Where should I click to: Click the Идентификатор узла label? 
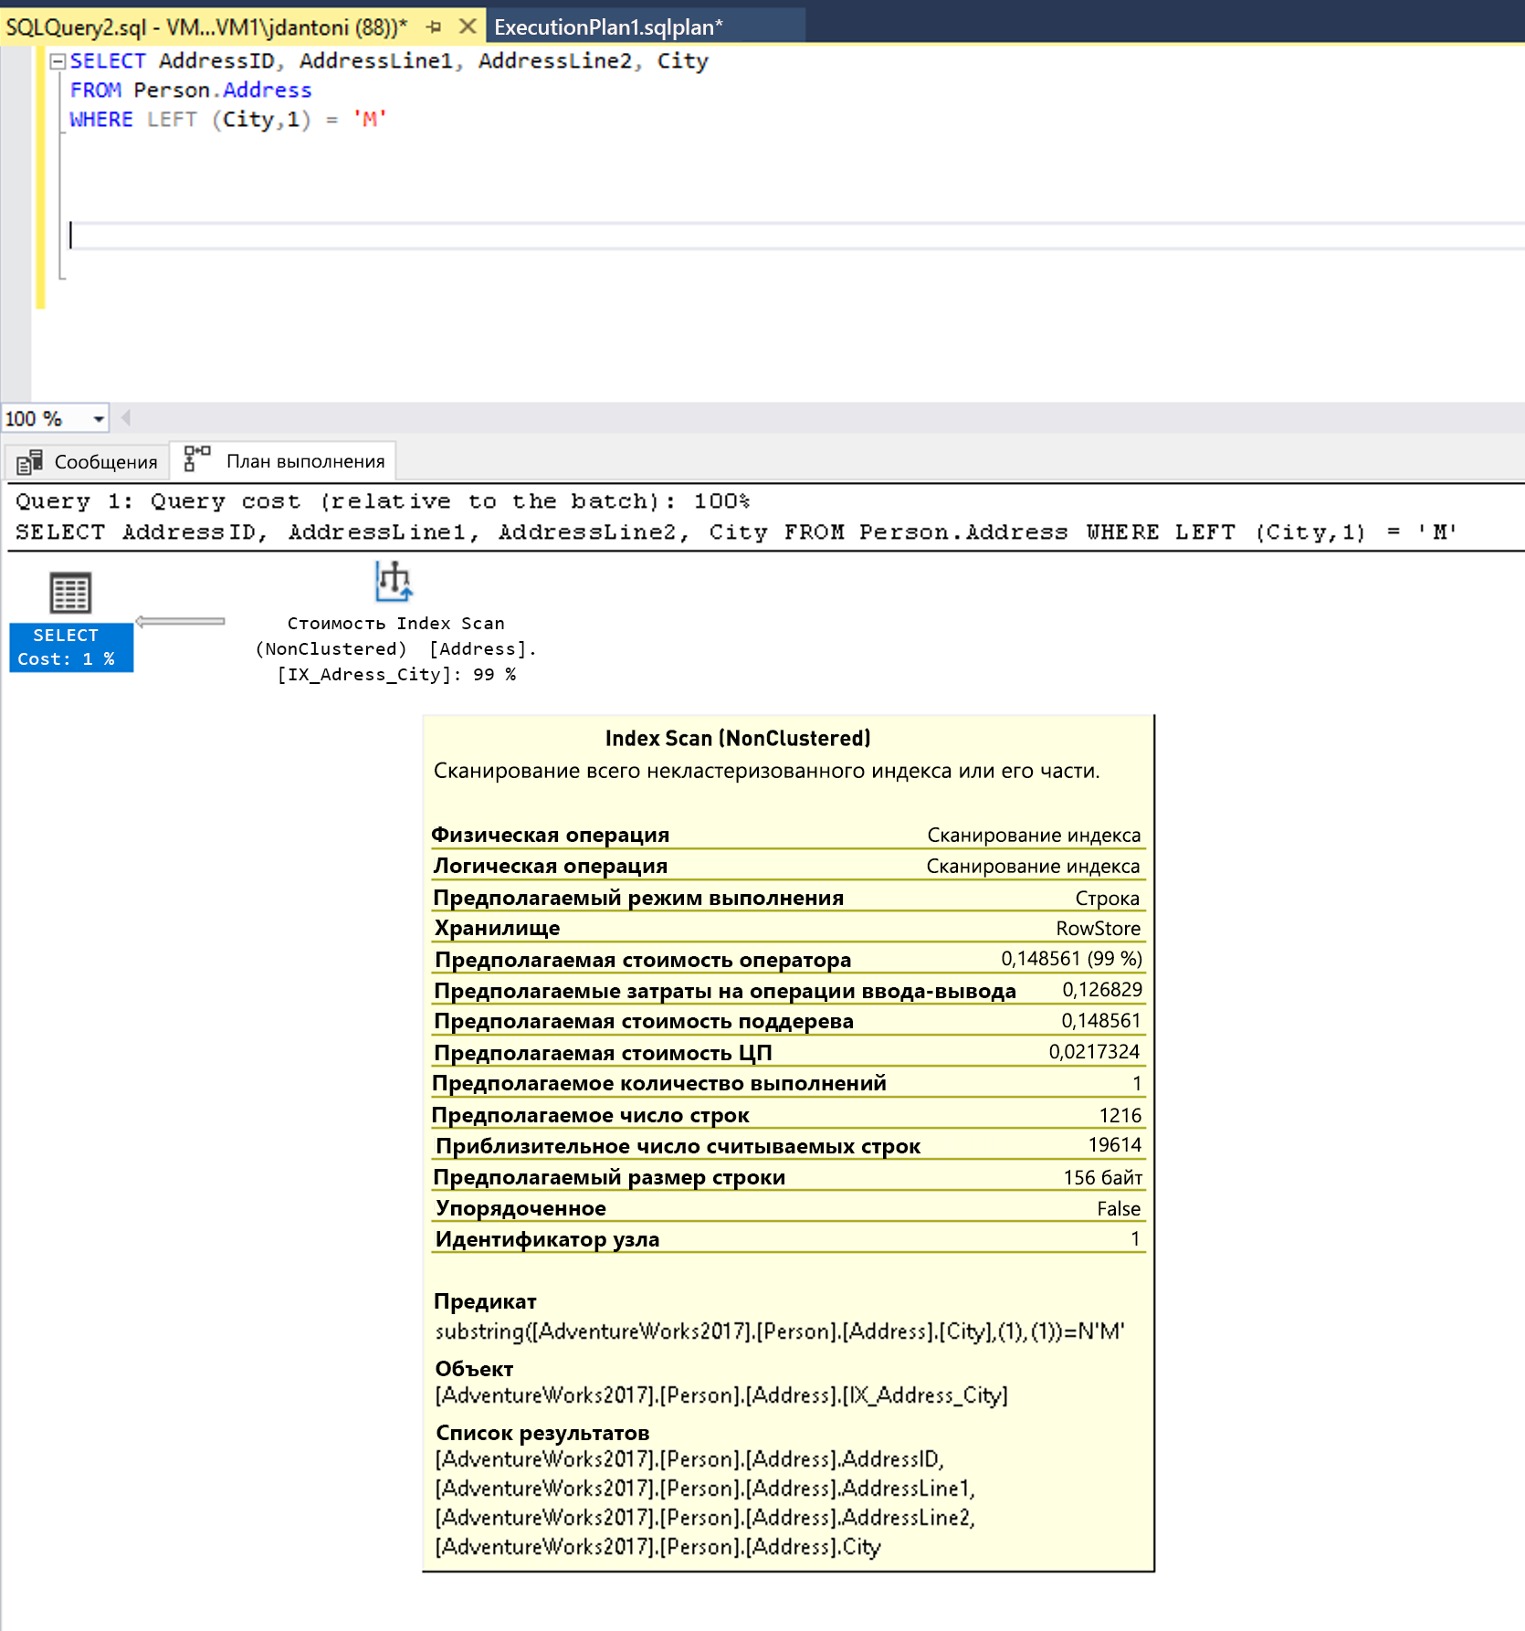[547, 1239]
